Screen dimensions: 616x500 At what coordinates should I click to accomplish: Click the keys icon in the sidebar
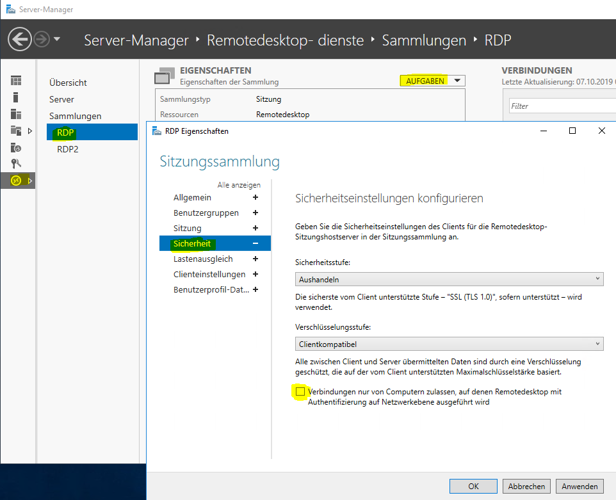point(17,164)
